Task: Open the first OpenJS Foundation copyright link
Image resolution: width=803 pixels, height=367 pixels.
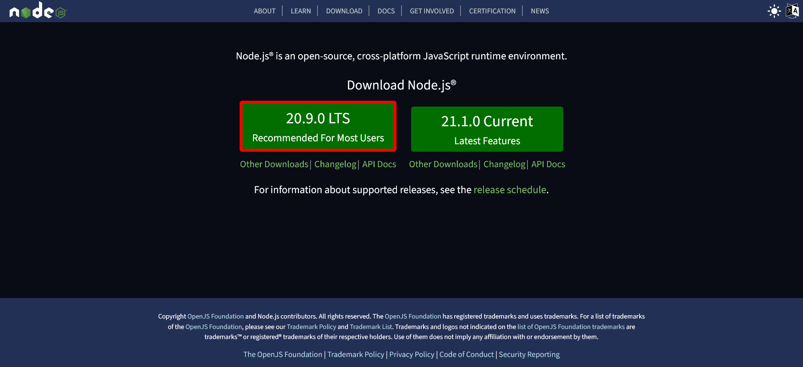Action: (x=215, y=316)
